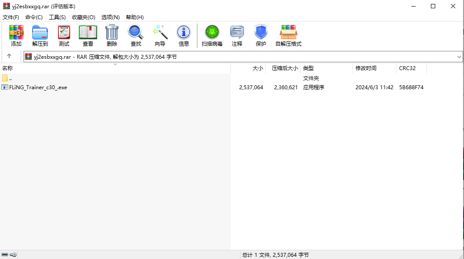The width and height of the screenshot is (464, 259).
Task: Click the disk icon in status bar
Action: (5, 255)
